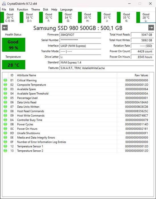Image resolution: width=156 pixels, height=199 pixels.
Task: Click the Features field with S.M.A.R.T., TRIM
Action: pyautogui.click(x=107, y=68)
